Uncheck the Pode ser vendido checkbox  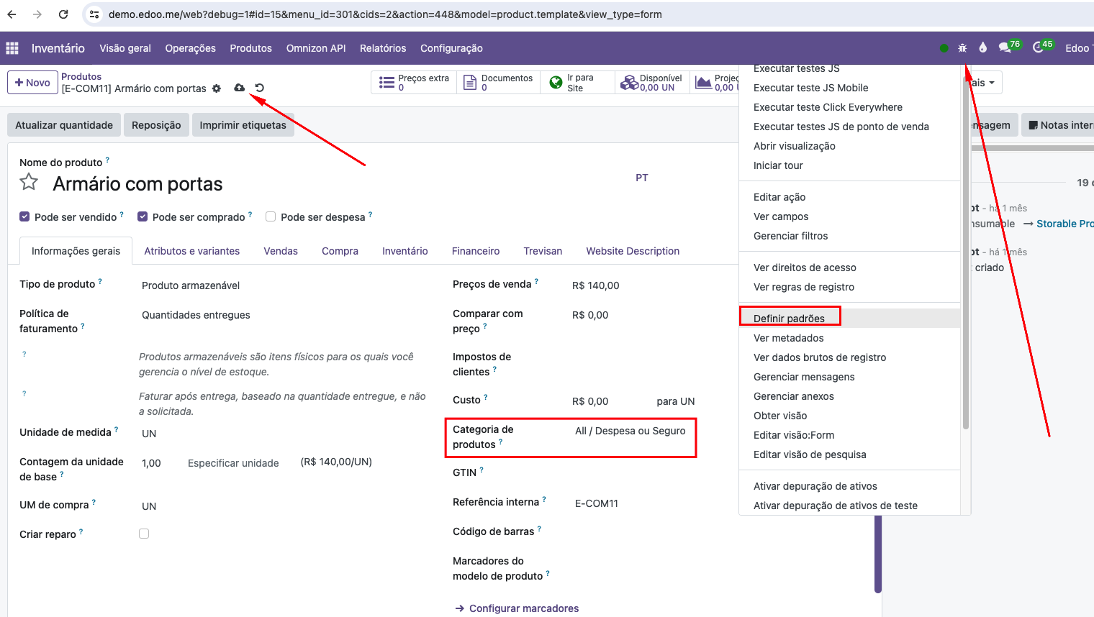point(25,216)
